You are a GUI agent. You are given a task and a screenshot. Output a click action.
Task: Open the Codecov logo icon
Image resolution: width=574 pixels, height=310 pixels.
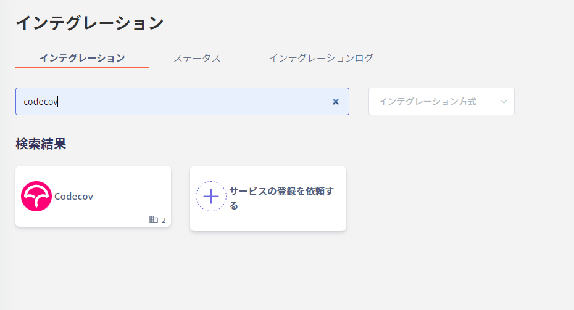pos(36,197)
